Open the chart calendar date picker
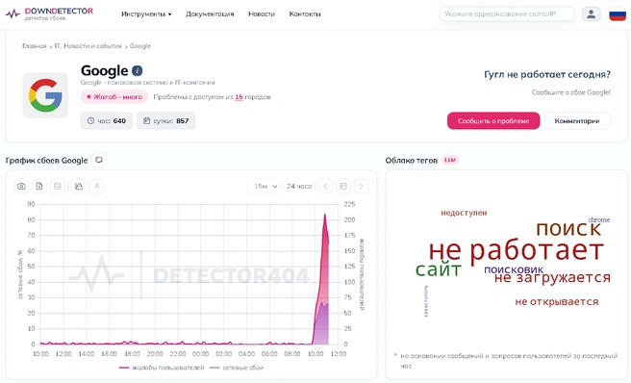631x383 pixels. point(343,186)
